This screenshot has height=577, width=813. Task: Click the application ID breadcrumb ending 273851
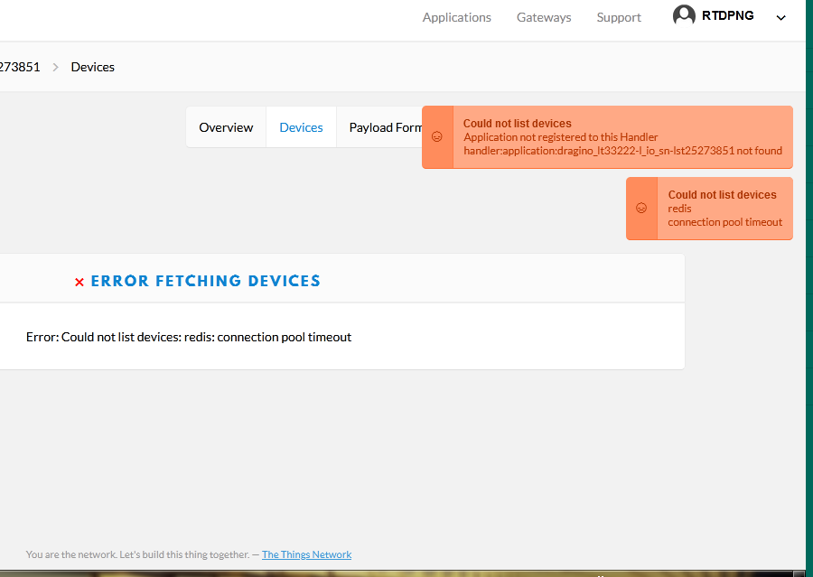click(20, 67)
